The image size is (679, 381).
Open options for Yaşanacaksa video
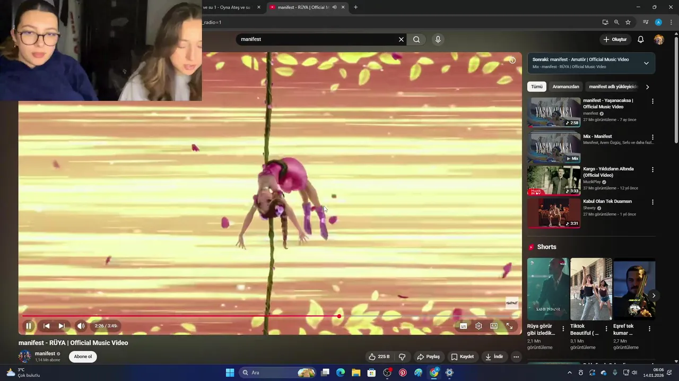click(652, 101)
